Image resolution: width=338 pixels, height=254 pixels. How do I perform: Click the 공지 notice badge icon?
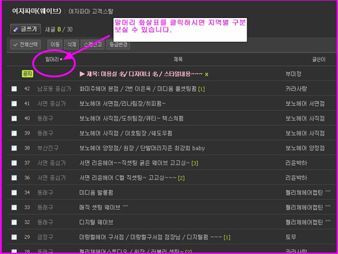point(27,74)
